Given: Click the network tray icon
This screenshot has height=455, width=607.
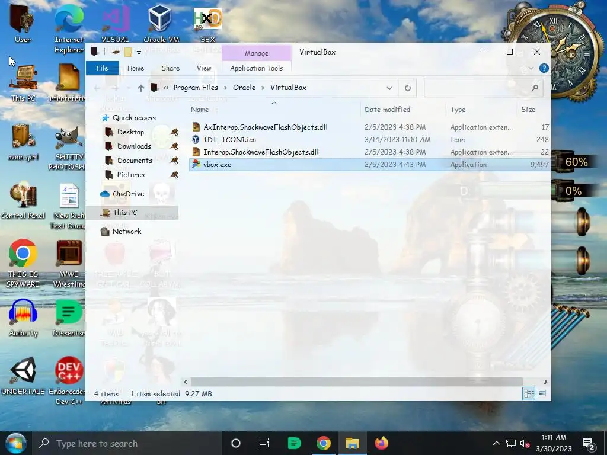Looking at the screenshot, I should 511,443.
